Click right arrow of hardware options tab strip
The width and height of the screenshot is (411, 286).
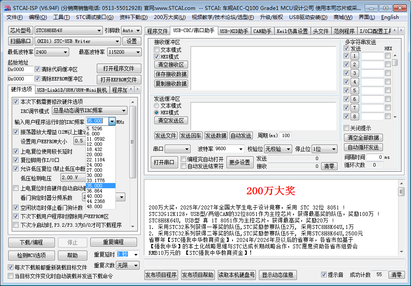(137, 89)
